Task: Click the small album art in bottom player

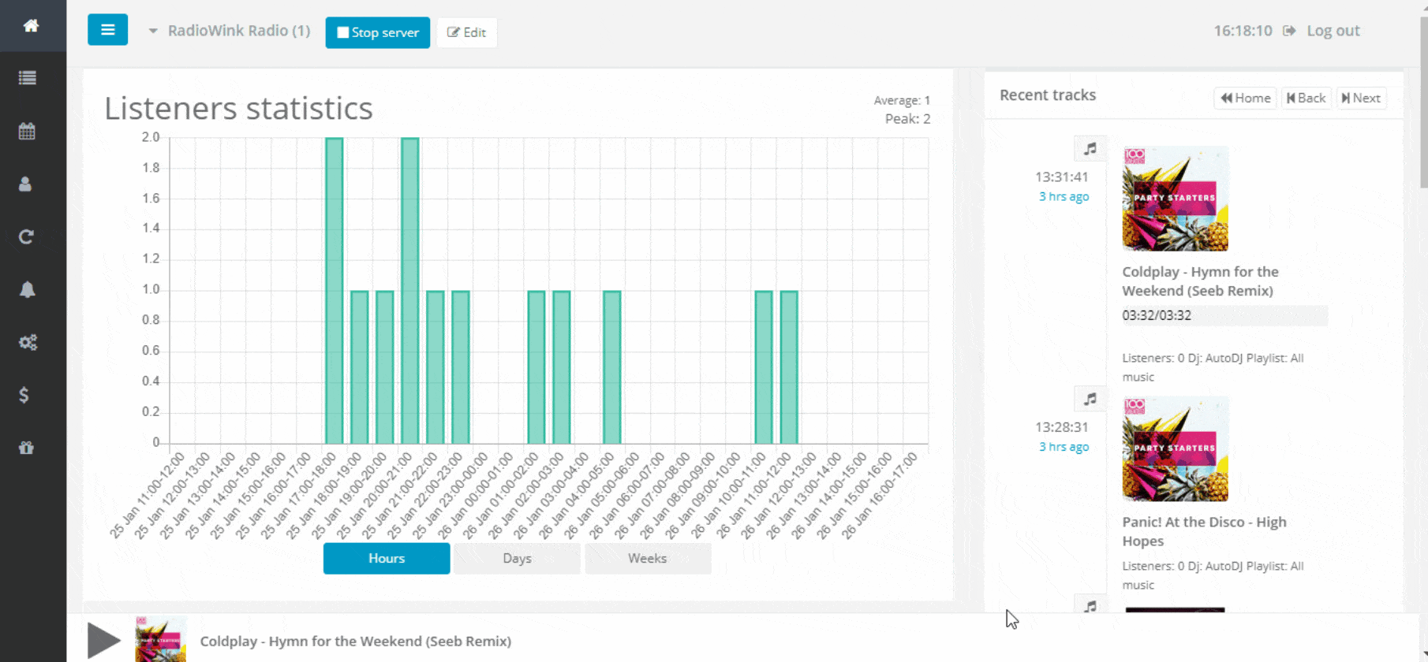Action: pyautogui.click(x=161, y=639)
